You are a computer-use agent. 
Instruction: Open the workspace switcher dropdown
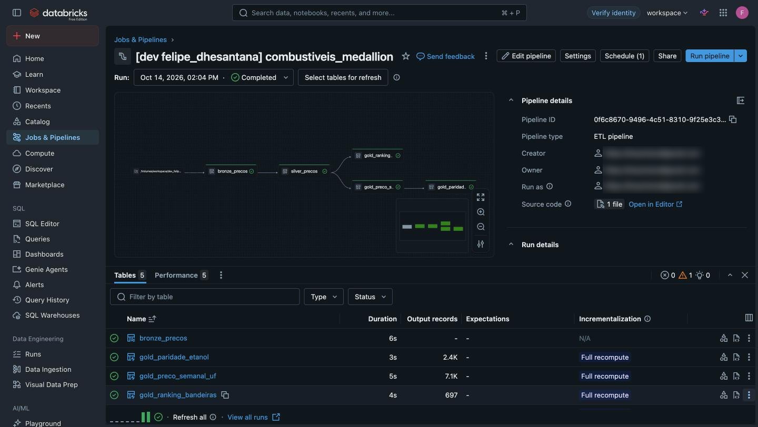pyautogui.click(x=667, y=13)
